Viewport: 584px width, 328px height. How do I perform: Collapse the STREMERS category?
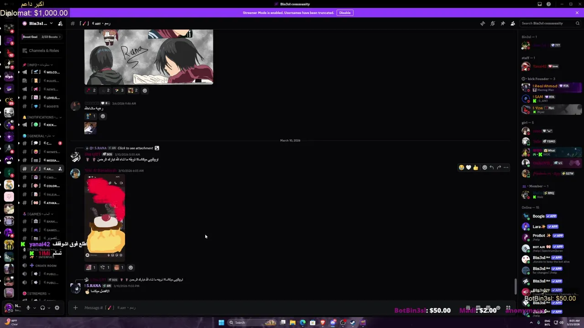click(37, 293)
